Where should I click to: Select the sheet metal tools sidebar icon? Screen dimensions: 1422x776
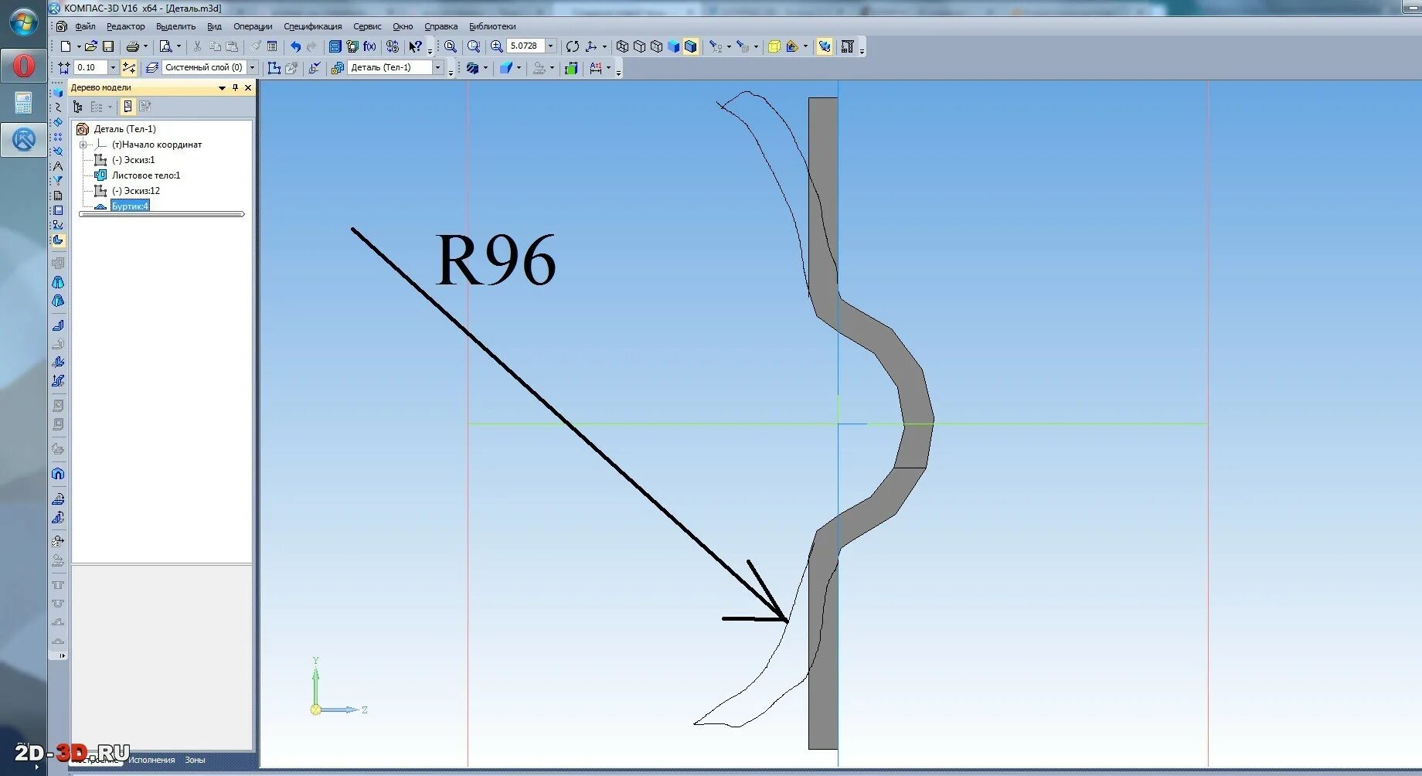coord(58,240)
